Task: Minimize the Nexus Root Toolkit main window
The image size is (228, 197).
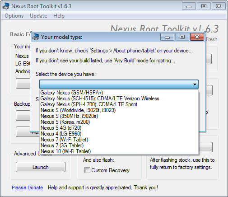Action: [189, 6]
